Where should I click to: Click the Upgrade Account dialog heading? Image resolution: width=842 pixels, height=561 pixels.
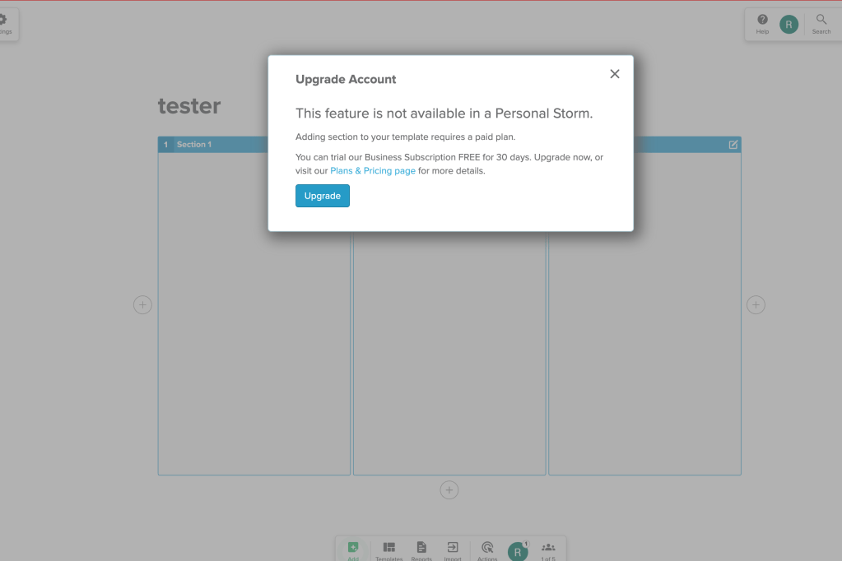click(346, 80)
